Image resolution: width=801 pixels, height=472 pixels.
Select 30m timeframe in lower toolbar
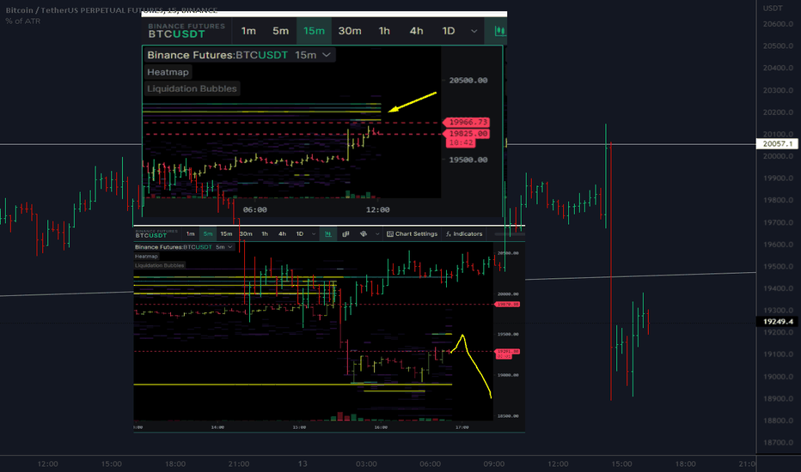(246, 233)
